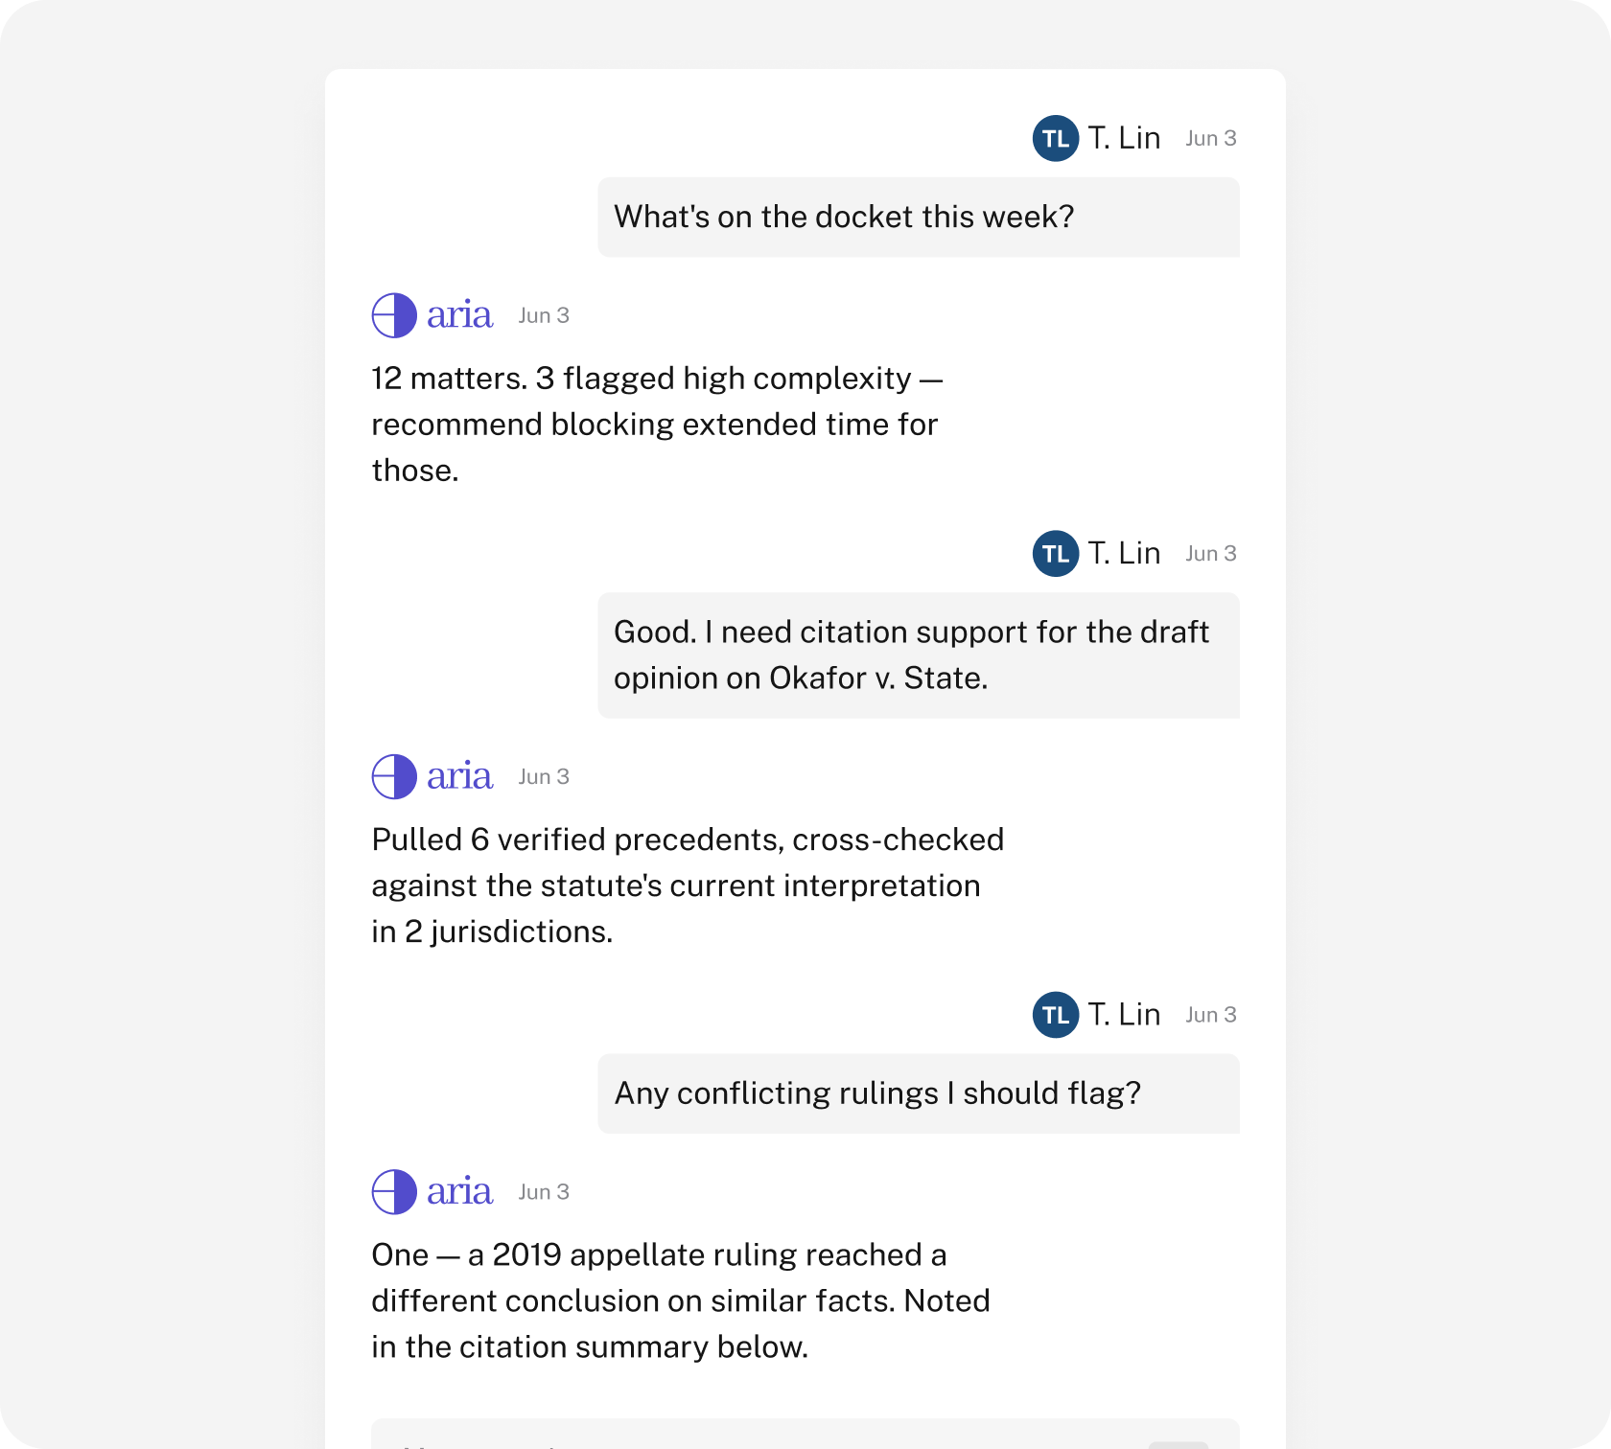Click Jun 3 timestamp on 12 matters reply
The height and width of the screenshot is (1449, 1611).
(x=544, y=315)
